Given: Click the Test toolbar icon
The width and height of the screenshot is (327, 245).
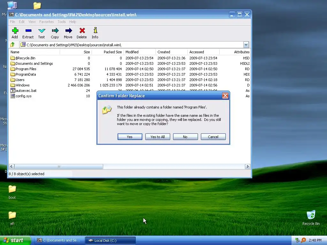Looking at the screenshot, I should click(x=42, y=31).
